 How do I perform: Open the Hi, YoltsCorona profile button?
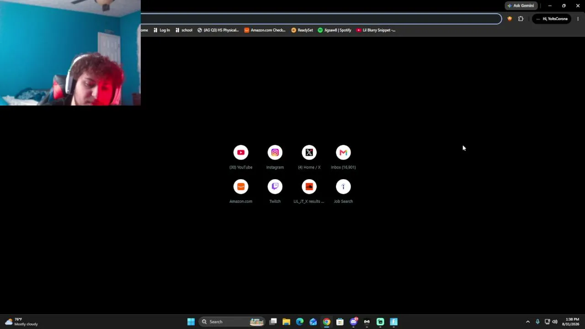tap(552, 19)
